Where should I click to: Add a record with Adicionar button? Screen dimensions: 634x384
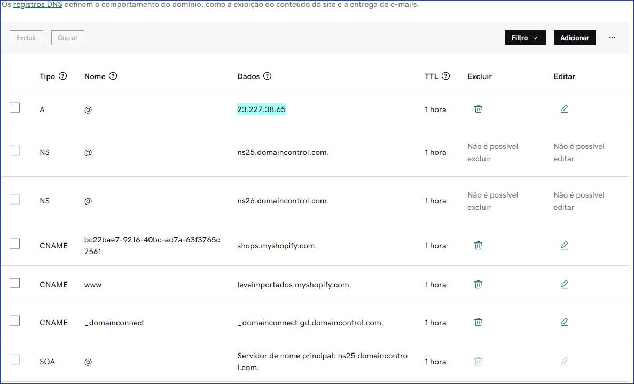(x=575, y=38)
